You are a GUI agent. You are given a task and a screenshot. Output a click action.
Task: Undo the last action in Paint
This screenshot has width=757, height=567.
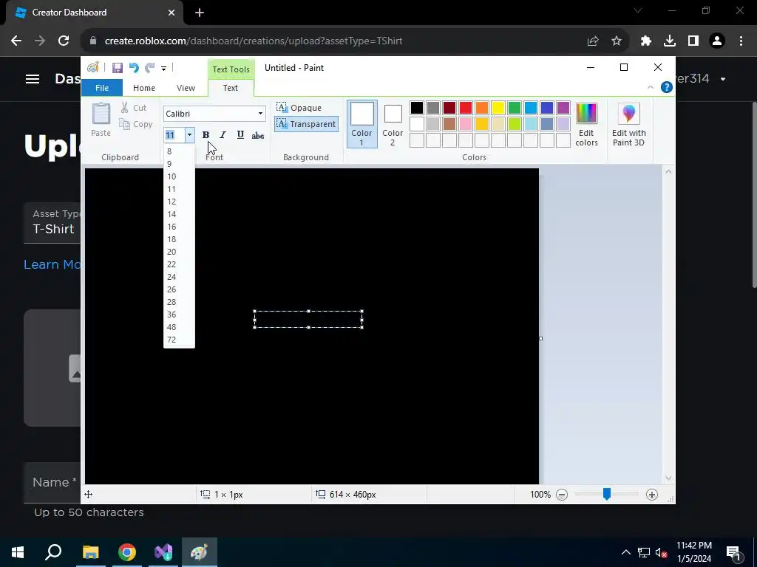[x=134, y=68]
